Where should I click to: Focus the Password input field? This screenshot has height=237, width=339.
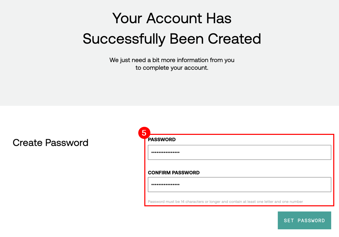coord(239,152)
